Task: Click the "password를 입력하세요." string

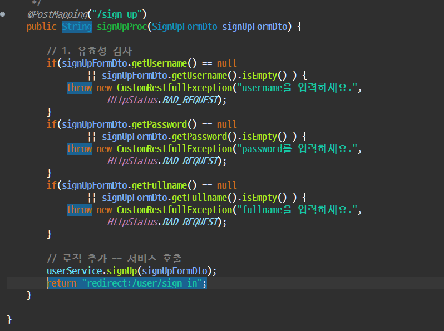Action: tap(297, 149)
